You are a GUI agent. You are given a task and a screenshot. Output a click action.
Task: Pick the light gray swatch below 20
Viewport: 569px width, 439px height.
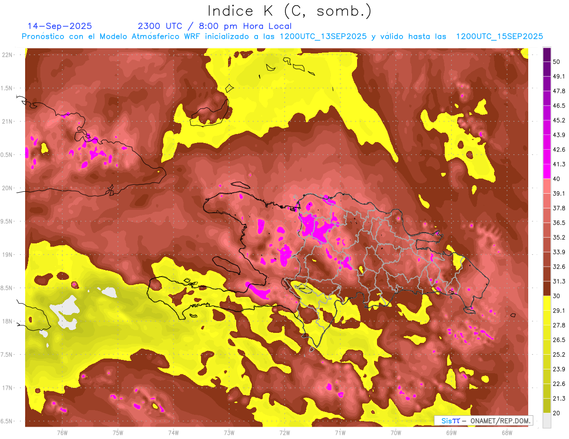[x=547, y=421]
